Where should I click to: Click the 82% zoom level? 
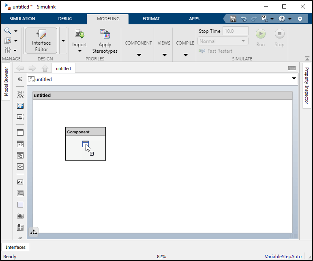pyautogui.click(x=161, y=257)
